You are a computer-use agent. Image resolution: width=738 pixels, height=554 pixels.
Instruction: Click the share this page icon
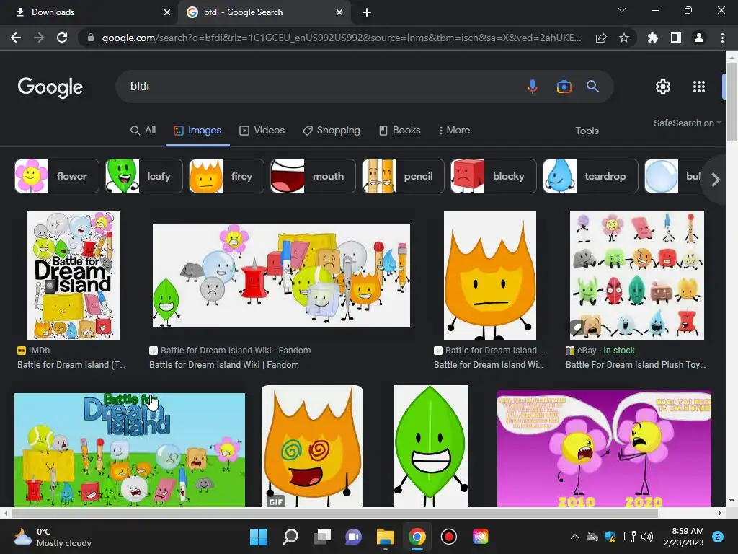point(601,38)
